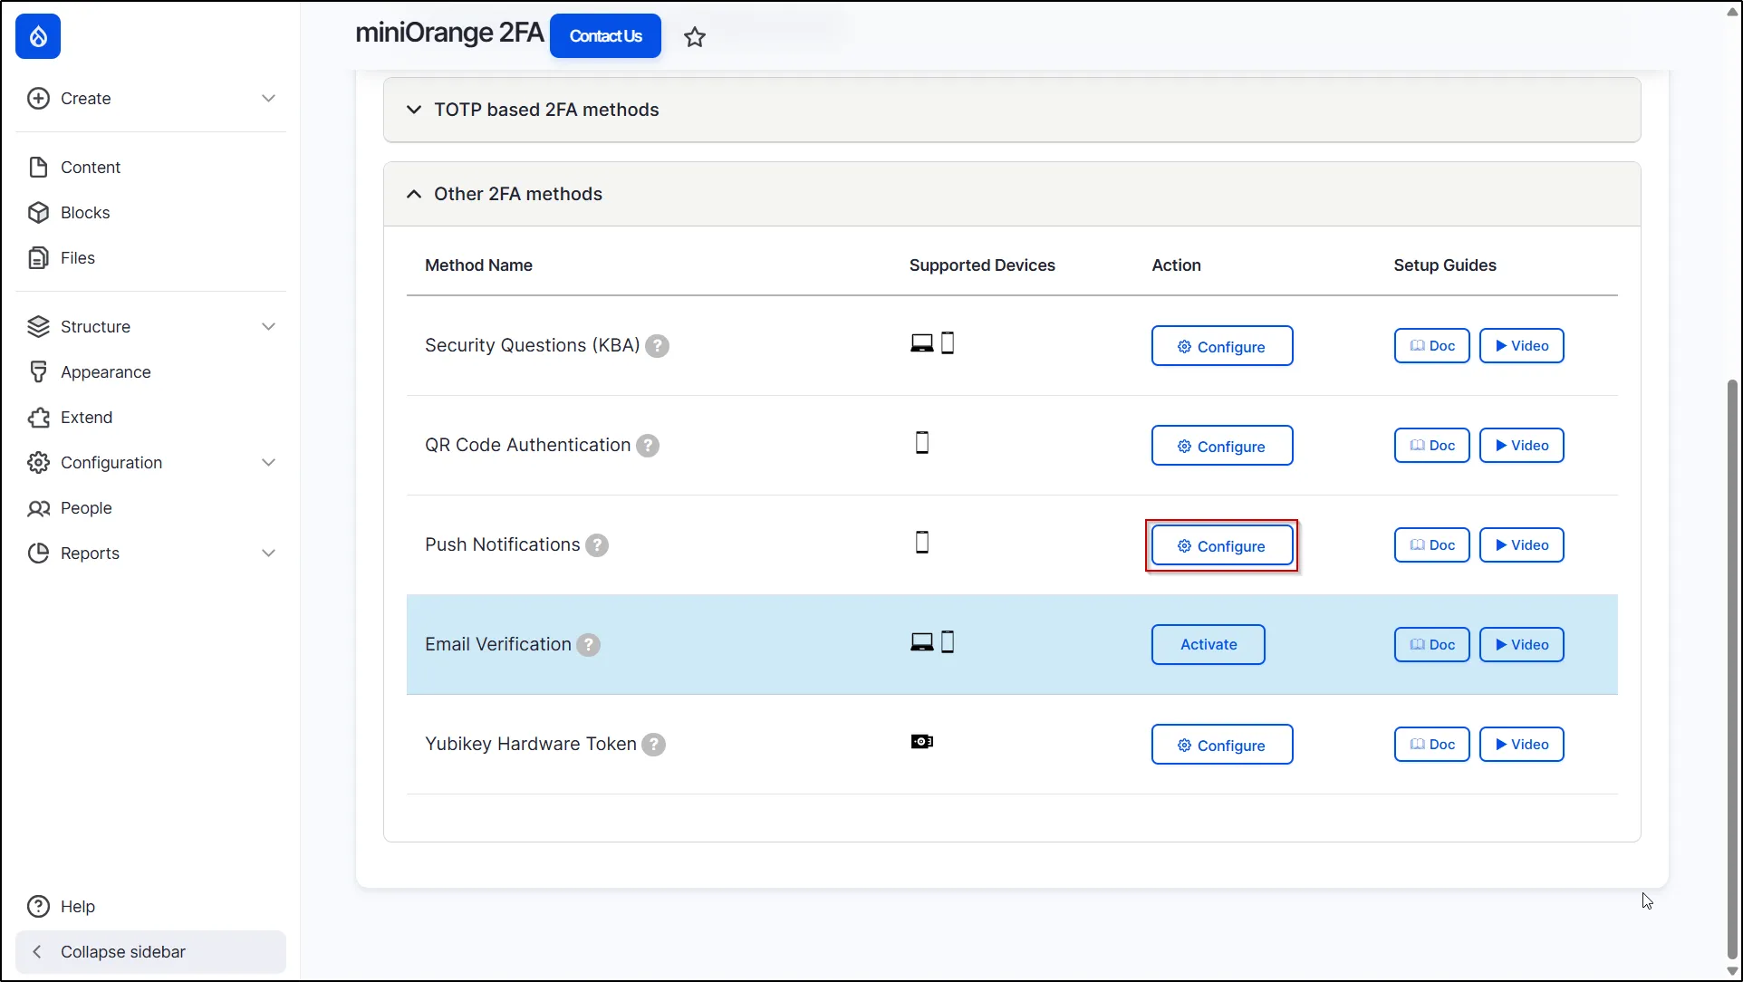Open Doc guide for Email Verification
1743x982 pixels.
coord(1432,645)
